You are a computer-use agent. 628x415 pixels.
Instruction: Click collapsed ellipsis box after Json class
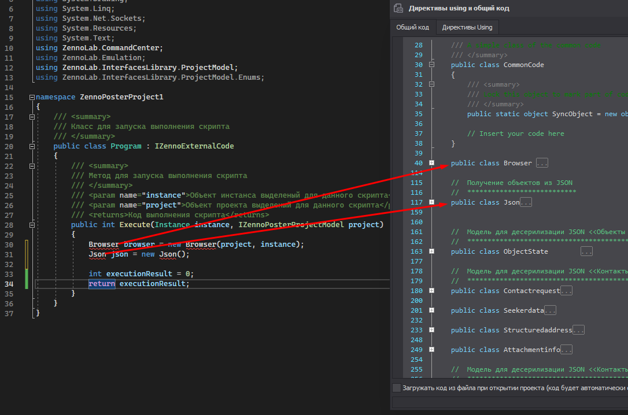click(x=526, y=202)
